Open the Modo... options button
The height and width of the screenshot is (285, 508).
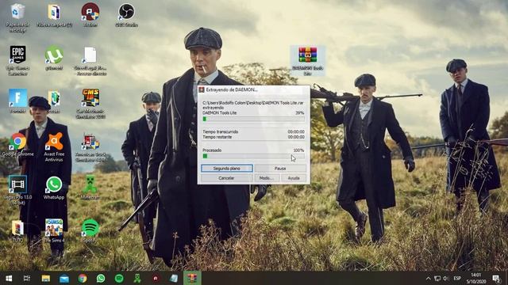267,178
